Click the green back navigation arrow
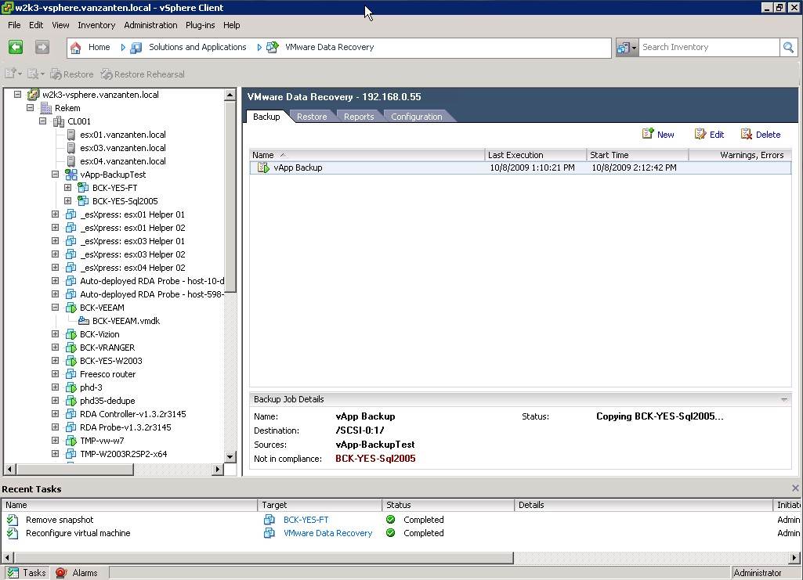 coord(16,48)
